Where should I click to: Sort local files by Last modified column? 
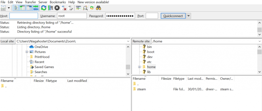(x=77, y=81)
